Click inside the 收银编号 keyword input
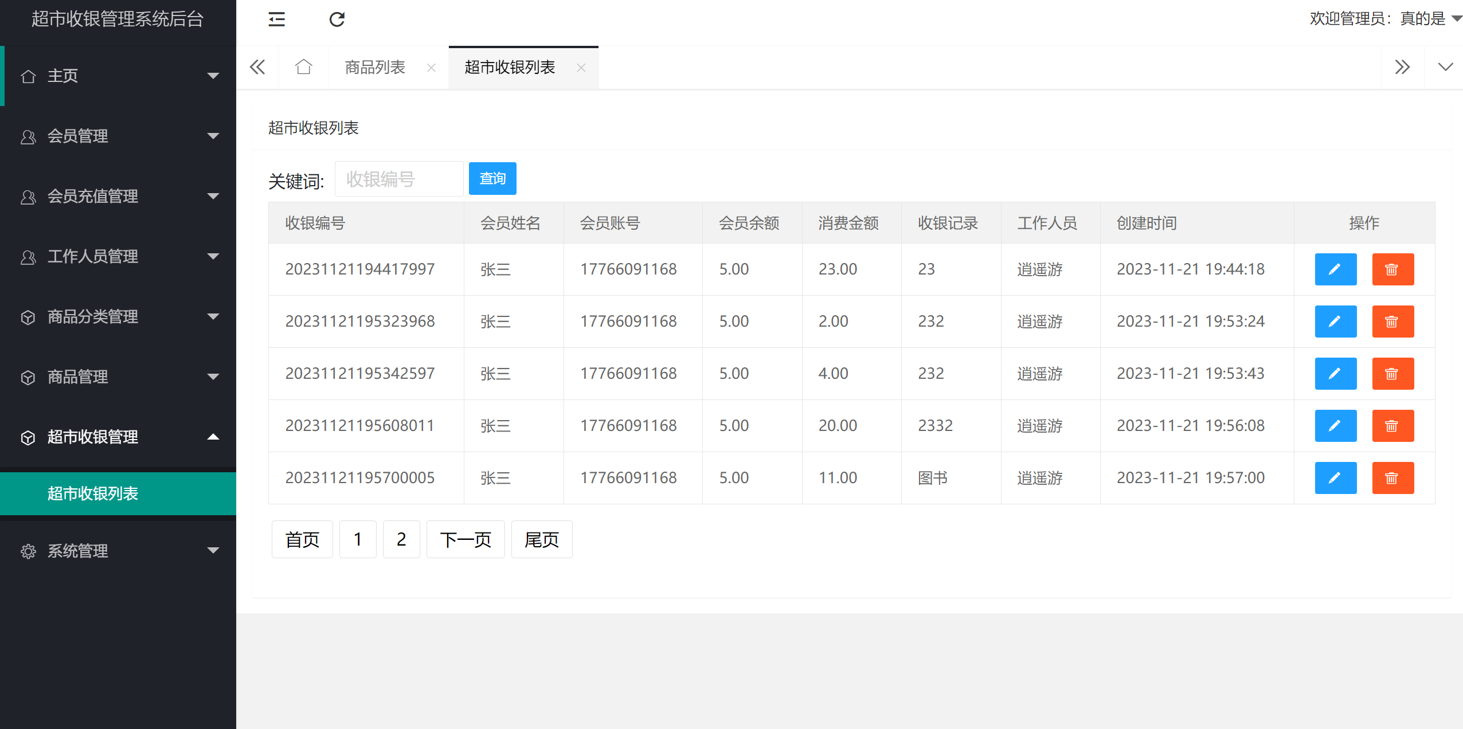This screenshot has height=729, width=1463. [398, 178]
